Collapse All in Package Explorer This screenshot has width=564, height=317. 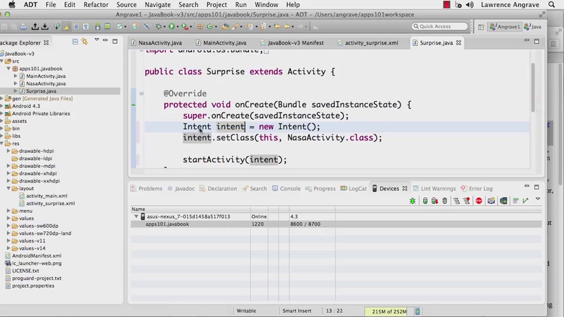pyautogui.click(x=75, y=42)
